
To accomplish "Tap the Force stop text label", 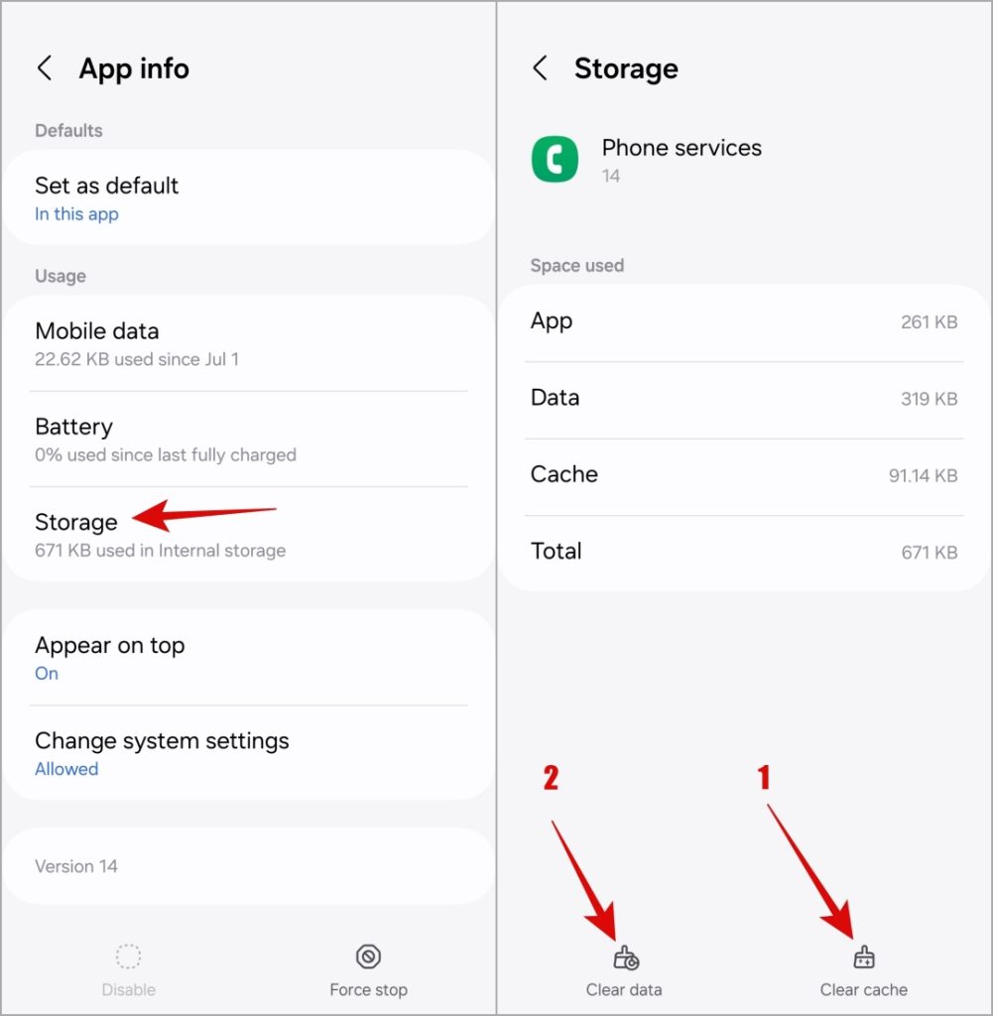I will (368, 990).
